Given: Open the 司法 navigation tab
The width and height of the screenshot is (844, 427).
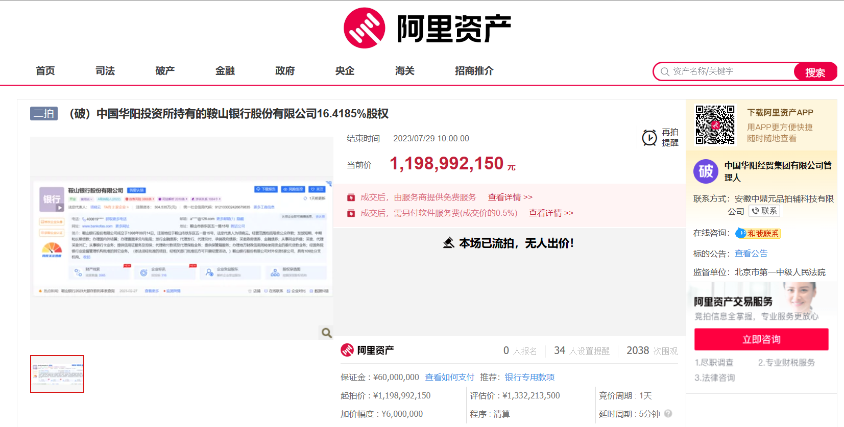Looking at the screenshot, I should [x=105, y=71].
